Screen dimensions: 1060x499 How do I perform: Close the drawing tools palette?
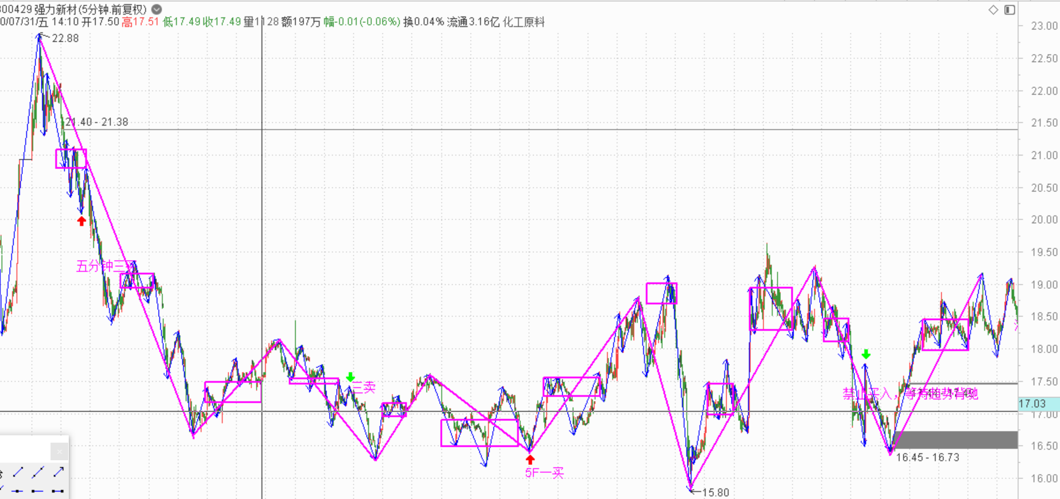pyautogui.click(x=59, y=451)
